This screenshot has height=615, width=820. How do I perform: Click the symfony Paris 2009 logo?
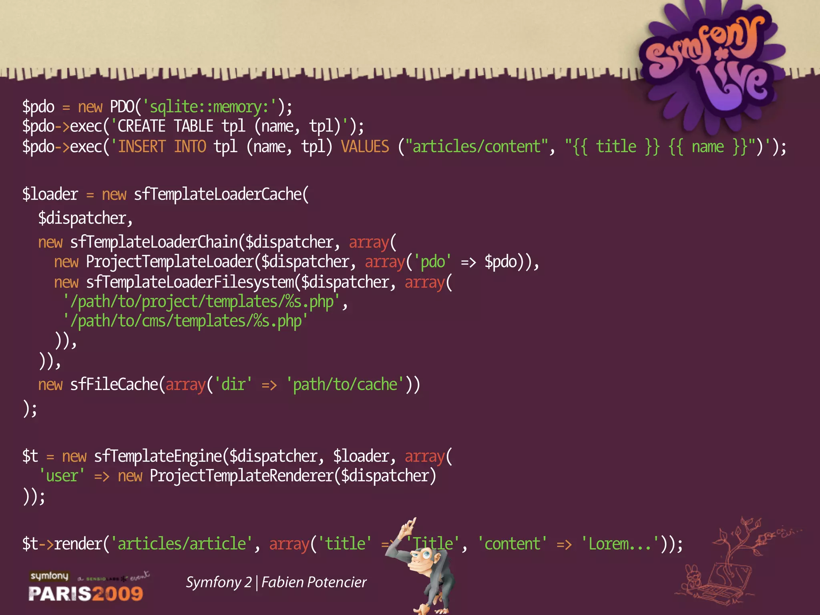pyautogui.click(x=88, y=587)
